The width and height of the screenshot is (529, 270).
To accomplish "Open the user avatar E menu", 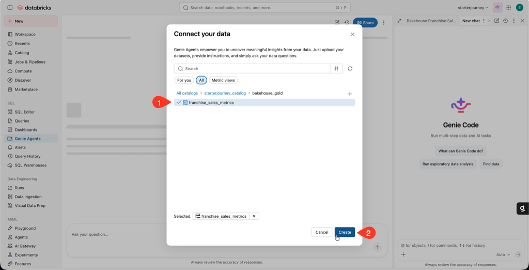I will 519,7.
